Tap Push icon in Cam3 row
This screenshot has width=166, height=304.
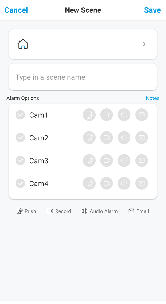[x=89, y=160]
